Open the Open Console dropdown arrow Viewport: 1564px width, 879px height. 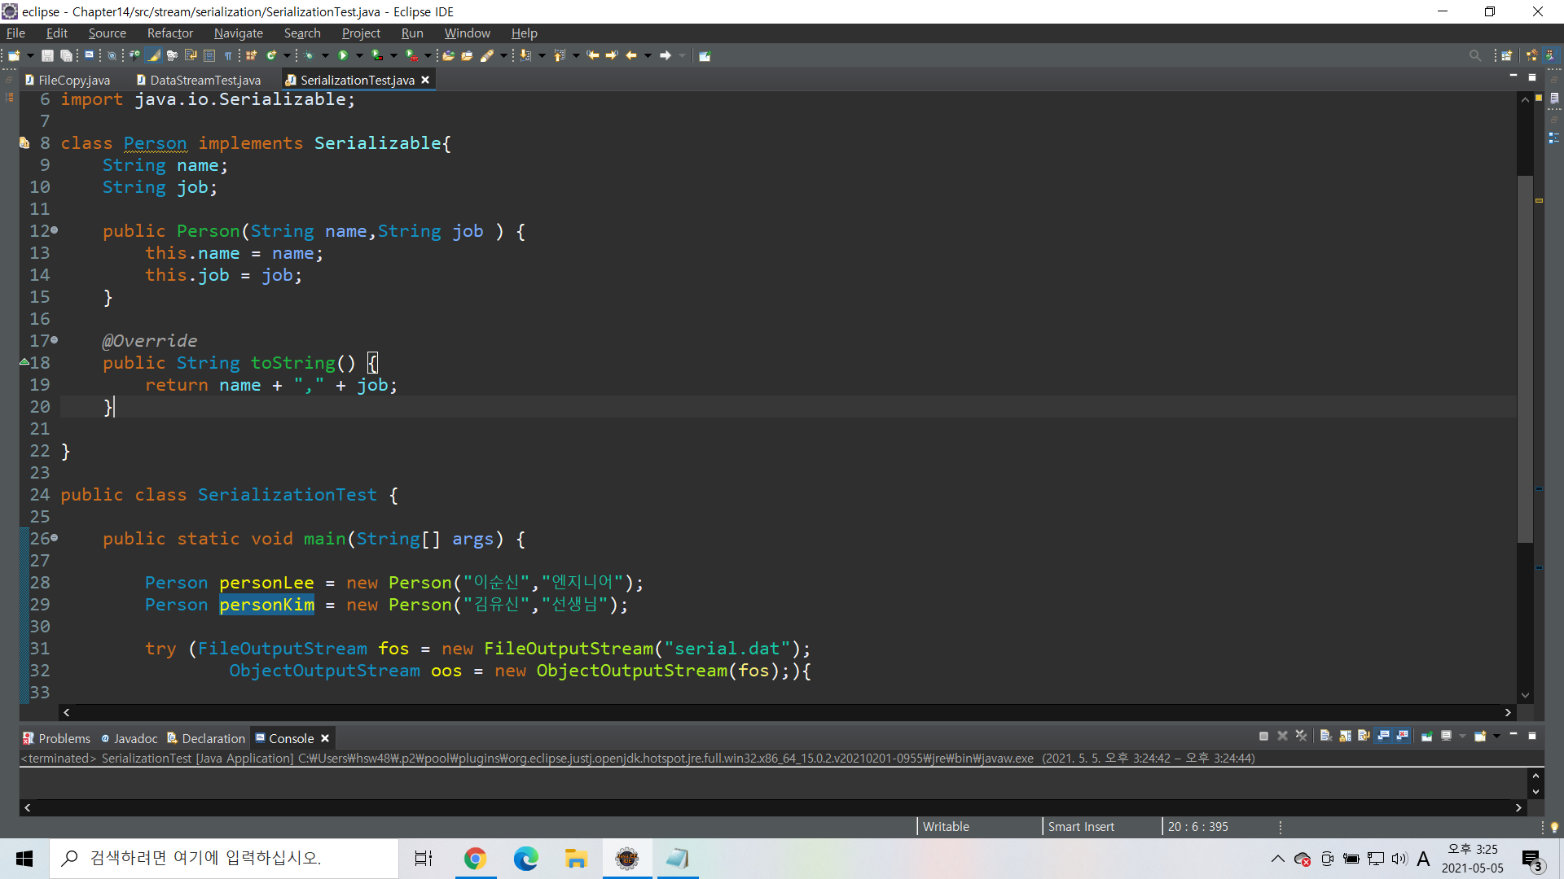(x=1496, y=736)
